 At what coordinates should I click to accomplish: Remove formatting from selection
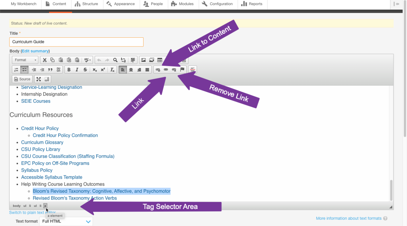[112, 70]
